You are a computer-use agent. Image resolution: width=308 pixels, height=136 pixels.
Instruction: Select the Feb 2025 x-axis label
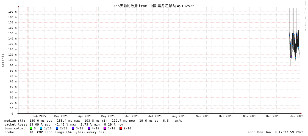pos(39,116)
